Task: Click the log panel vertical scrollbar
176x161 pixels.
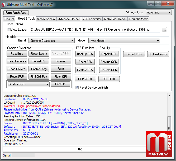Action: point(169,122)
